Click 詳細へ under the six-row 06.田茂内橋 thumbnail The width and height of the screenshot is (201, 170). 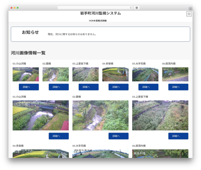(178, 87)
